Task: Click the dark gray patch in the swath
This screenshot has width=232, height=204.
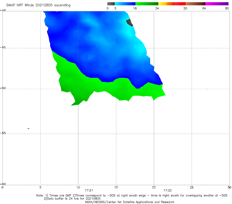Action: (129, 23)
